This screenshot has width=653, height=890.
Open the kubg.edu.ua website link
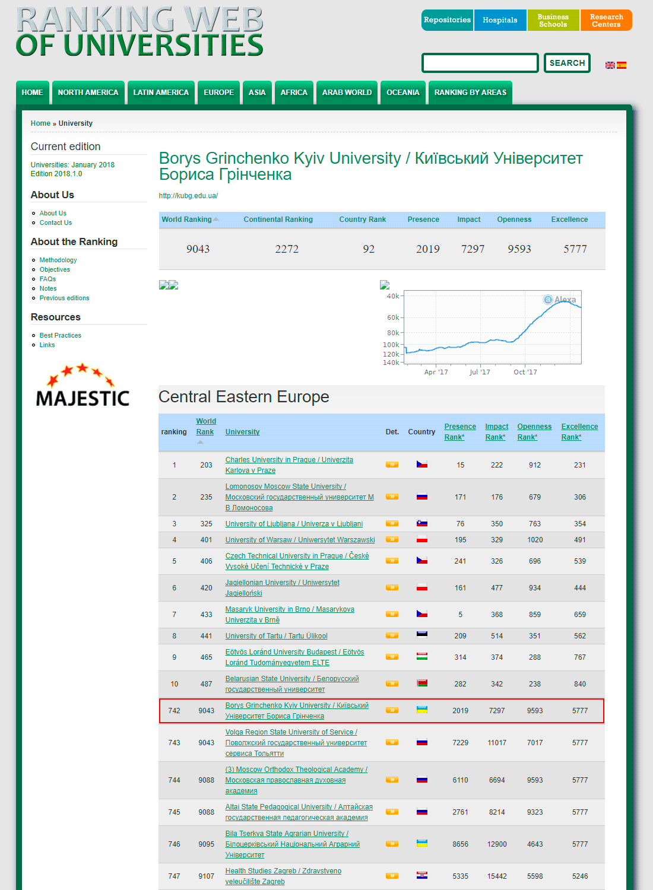click(188, 196)
